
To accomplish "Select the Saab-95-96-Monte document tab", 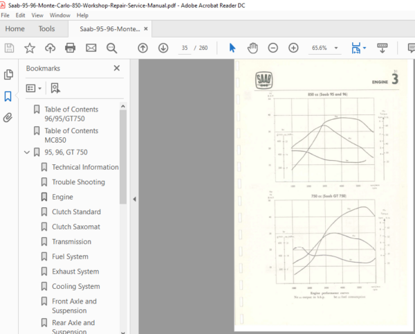I will coord(110,29).
